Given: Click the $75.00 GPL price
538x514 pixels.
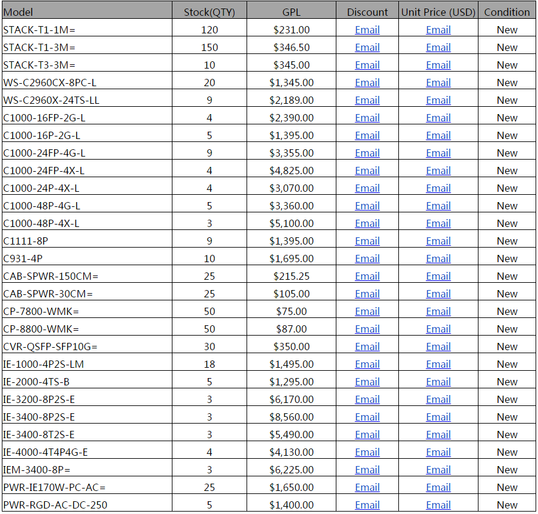Looking at the screenshot, I should tap(291, 311).
